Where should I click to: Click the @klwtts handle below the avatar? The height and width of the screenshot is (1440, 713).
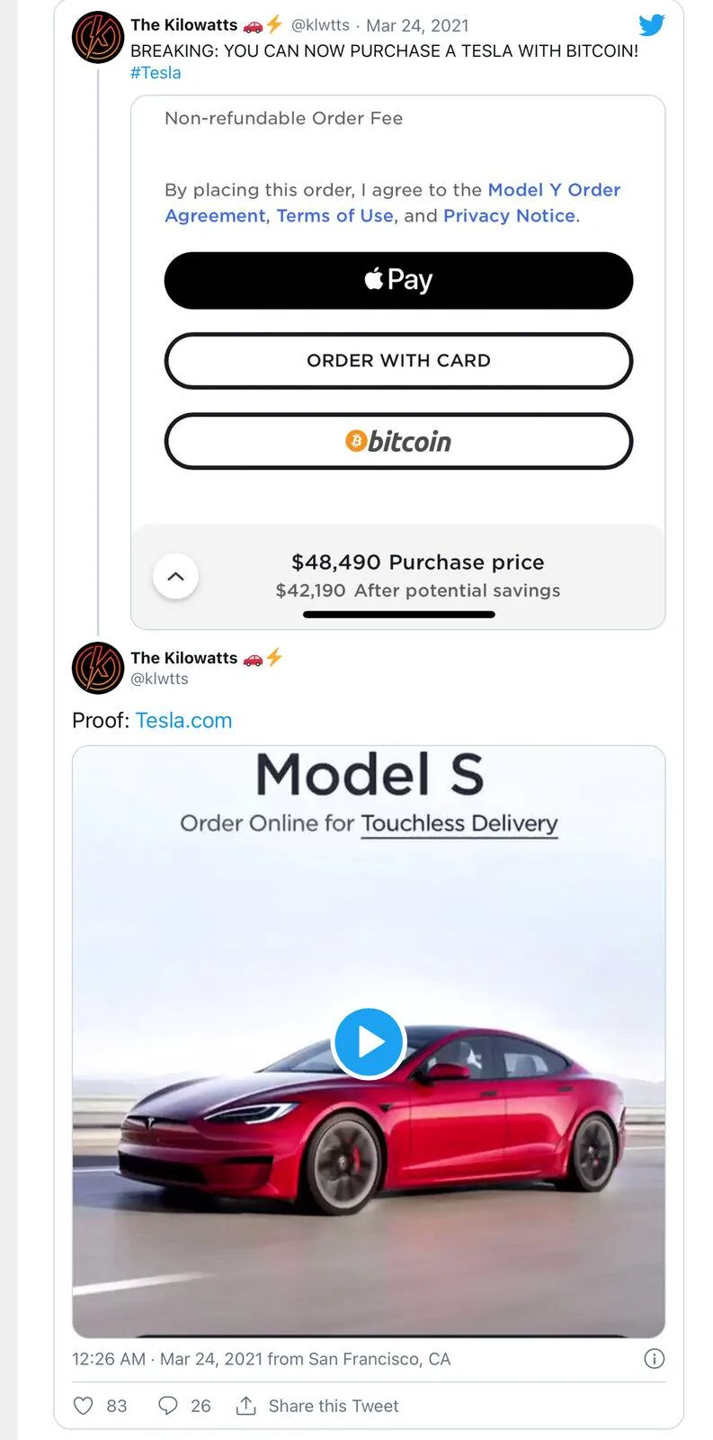click(159, 679)
